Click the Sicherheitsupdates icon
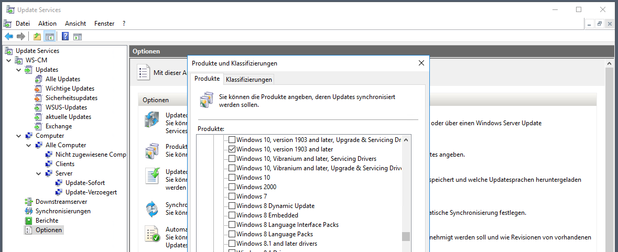 point(38,98)
